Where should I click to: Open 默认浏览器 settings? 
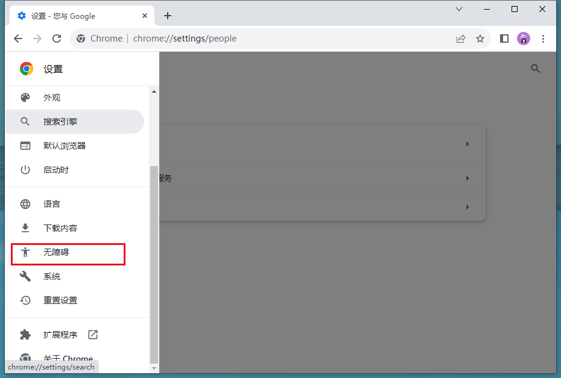point(75,146)
